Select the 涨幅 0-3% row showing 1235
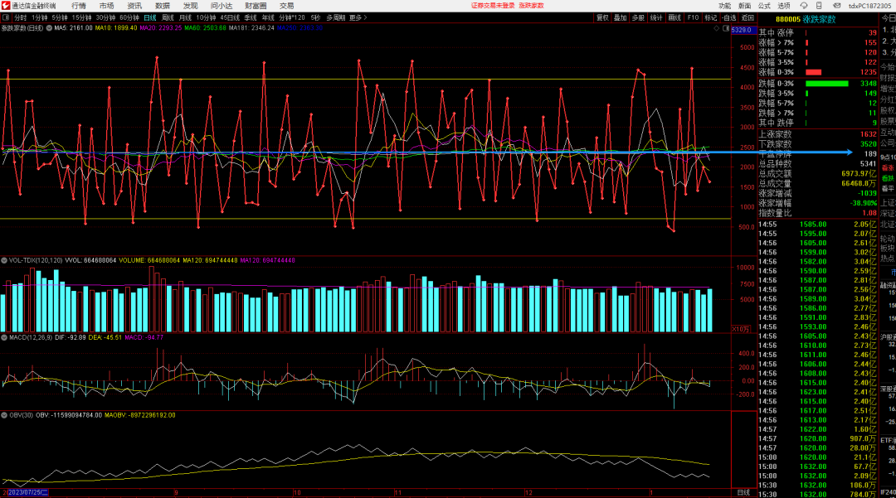Screen dimensions: 896x498 point(818,72)
